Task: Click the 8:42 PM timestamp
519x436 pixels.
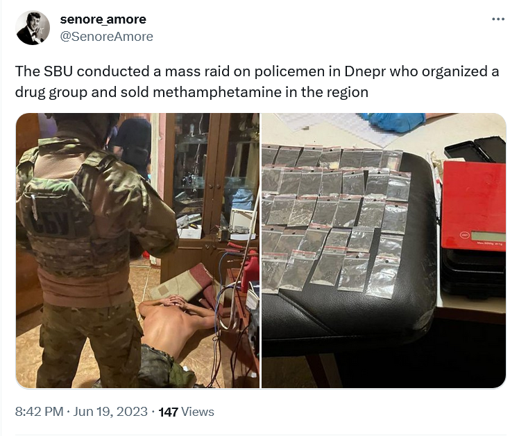Action: pyautogui.click(x=39, y=412)
